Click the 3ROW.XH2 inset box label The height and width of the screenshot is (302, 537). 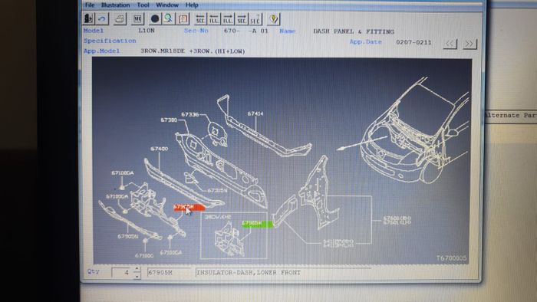click(x=218, y=217)
